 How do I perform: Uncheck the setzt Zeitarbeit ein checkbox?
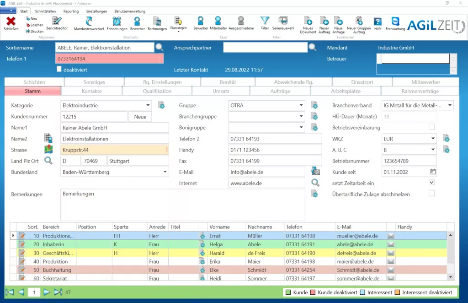431,183
